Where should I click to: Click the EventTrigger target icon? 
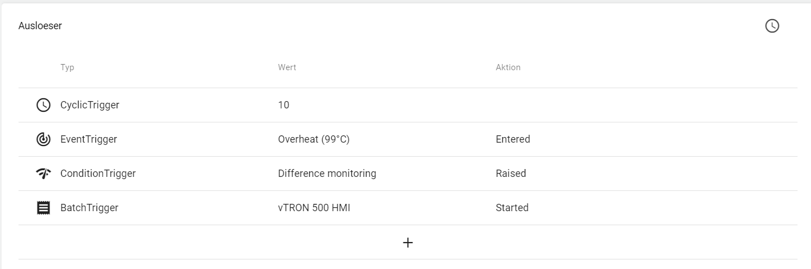(43, 139)
